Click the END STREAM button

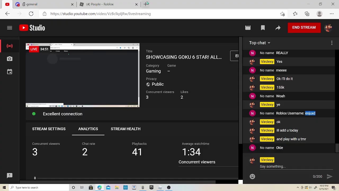[304, 28]
